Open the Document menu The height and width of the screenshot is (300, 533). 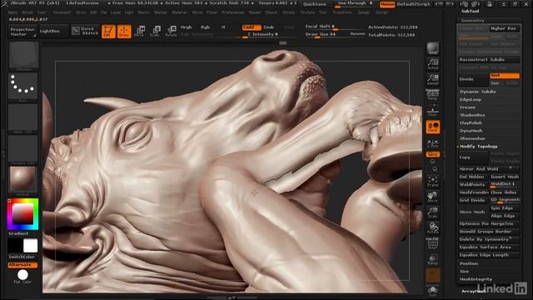tap(62, 12)
